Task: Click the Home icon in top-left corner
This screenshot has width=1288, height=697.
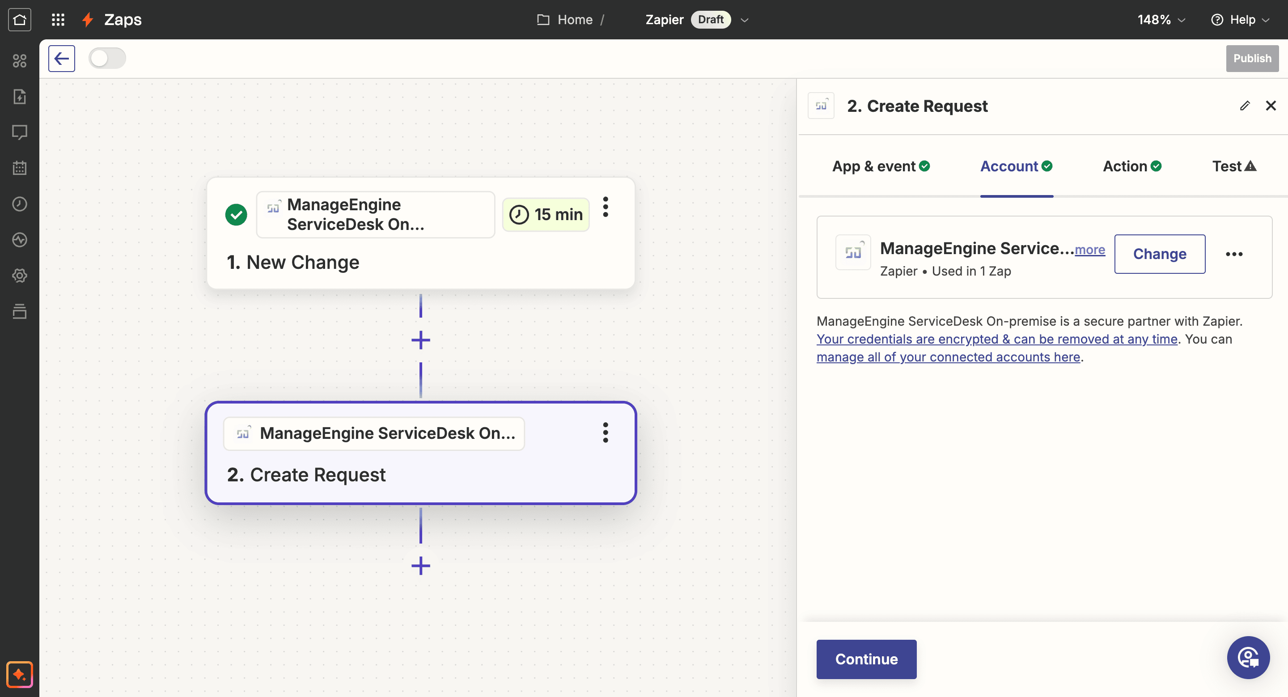Action: [20, 20]
